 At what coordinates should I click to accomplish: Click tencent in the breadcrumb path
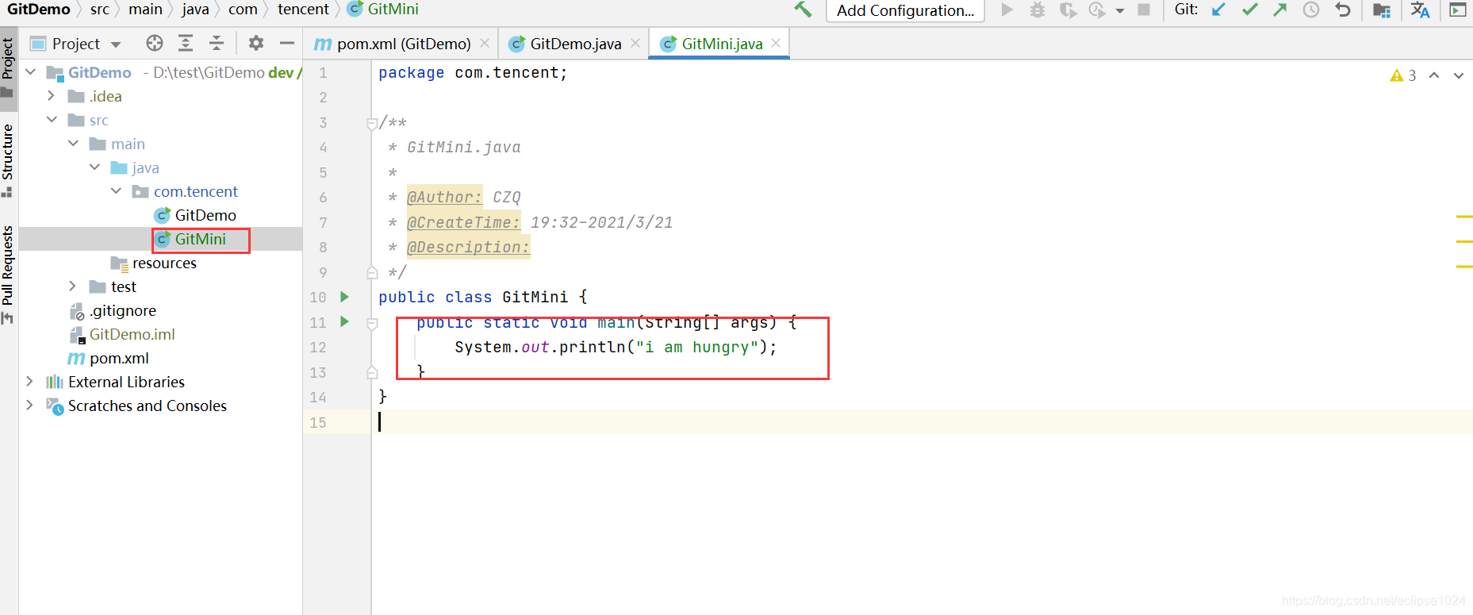303,10
